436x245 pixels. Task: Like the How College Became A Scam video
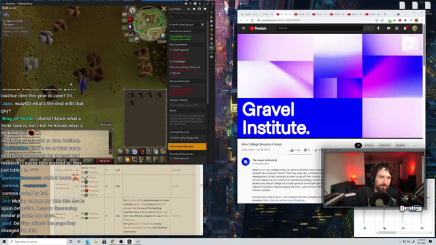[294, 150]
